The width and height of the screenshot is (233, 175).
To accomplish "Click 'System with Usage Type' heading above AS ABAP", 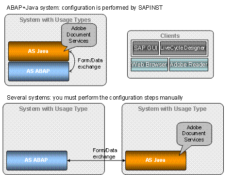I will (53, 109).
